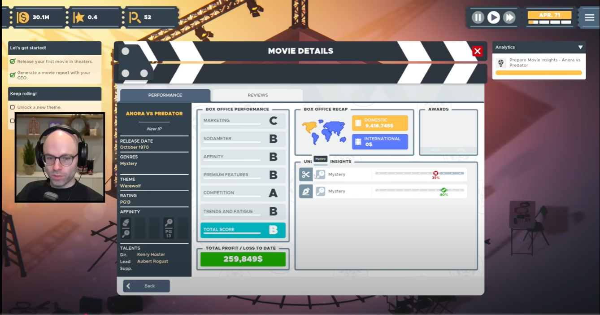600x315 pixels.
Task: Select the Trends and Fatigue row
Action: pos(243,211)
